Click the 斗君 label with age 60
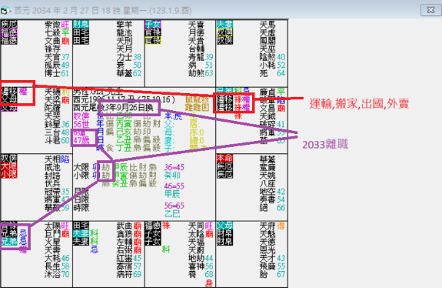 [57, 141]
